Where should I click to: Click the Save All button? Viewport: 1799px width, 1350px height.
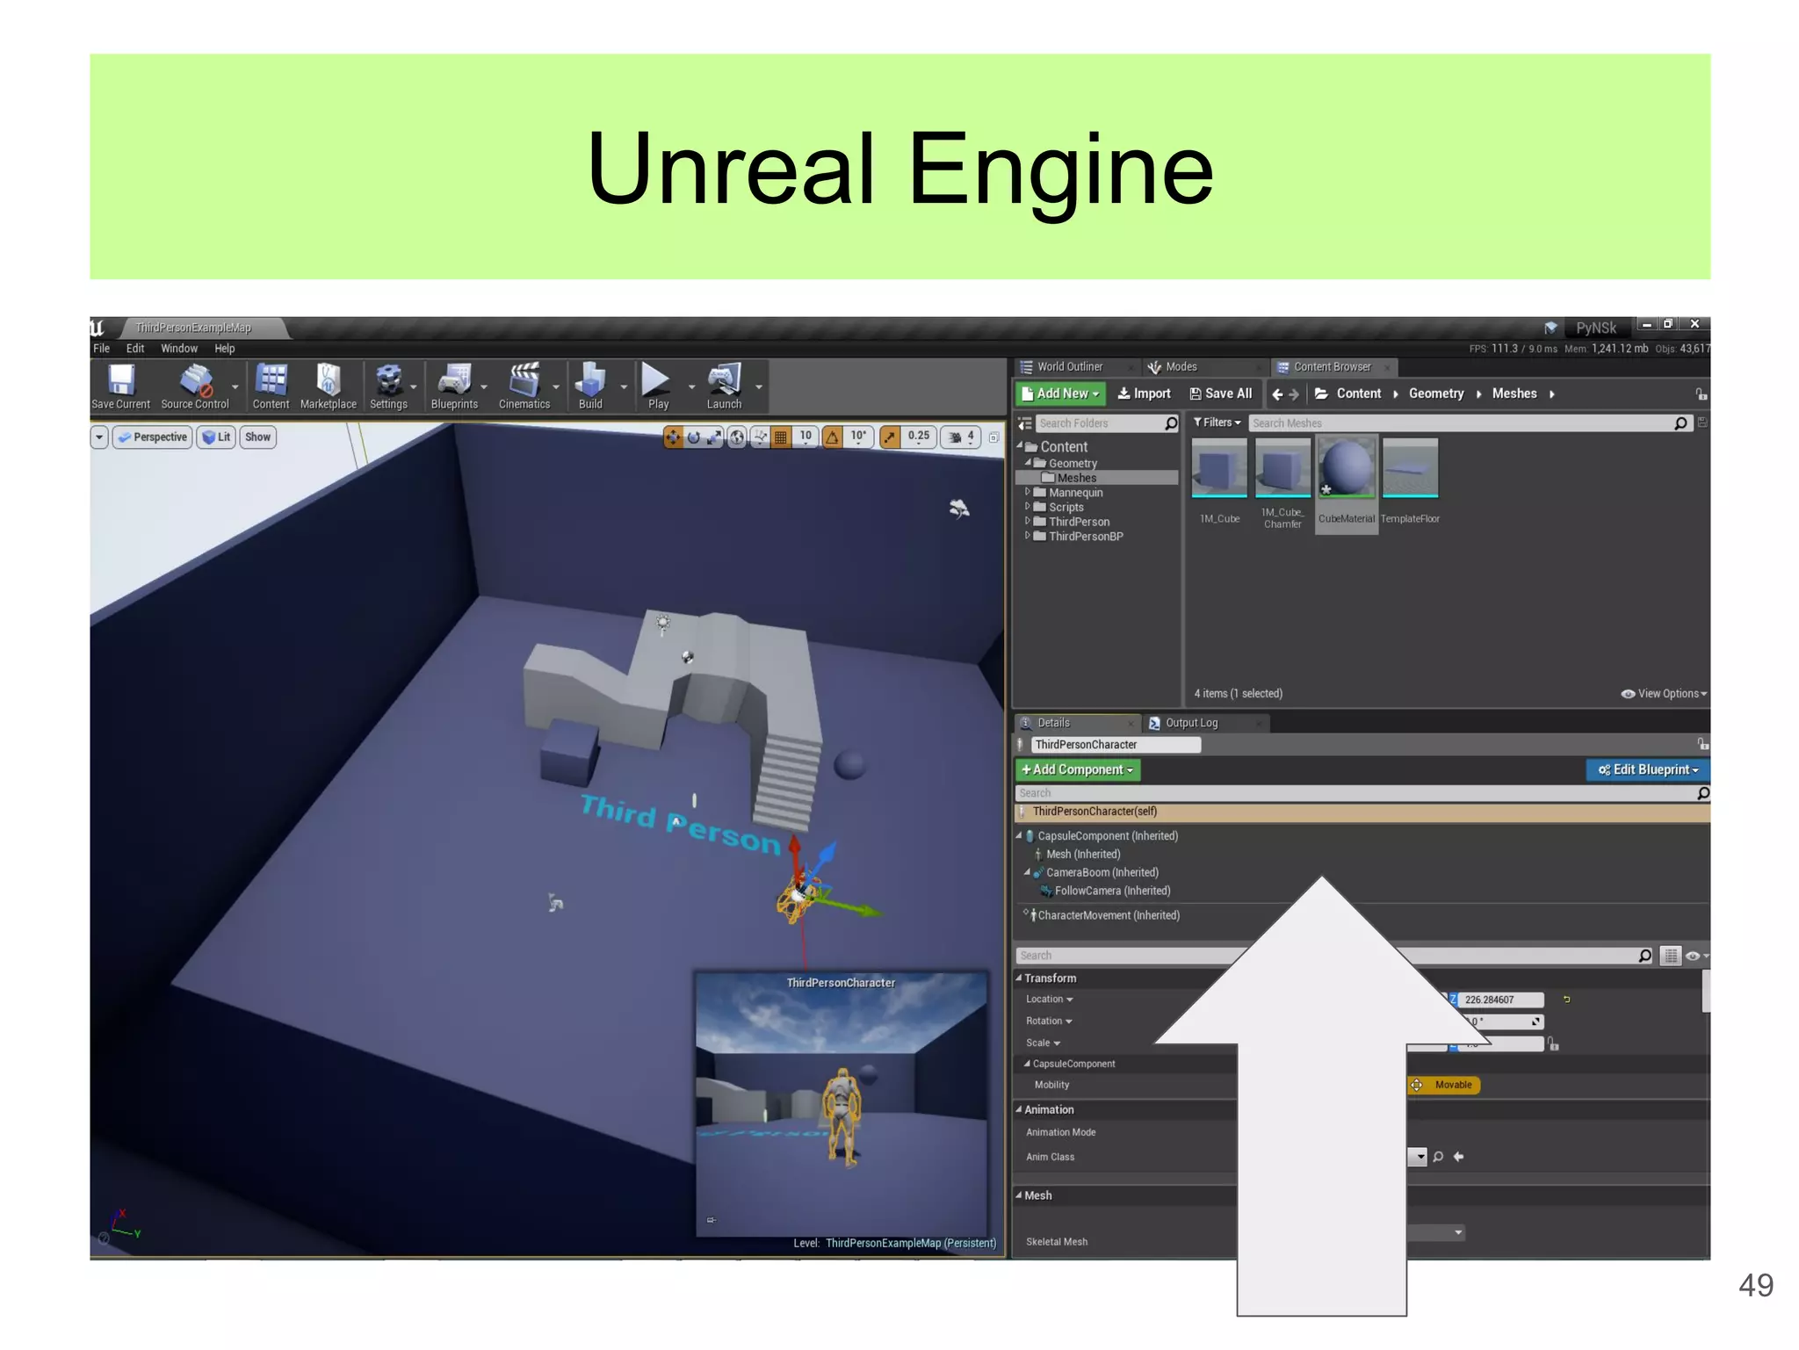point(1220,393)
